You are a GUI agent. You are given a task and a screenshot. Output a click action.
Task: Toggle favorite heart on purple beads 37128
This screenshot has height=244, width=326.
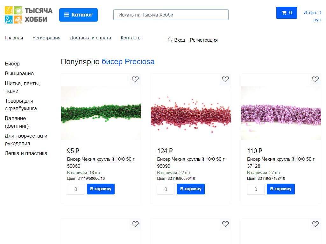(x=315, y=79)
